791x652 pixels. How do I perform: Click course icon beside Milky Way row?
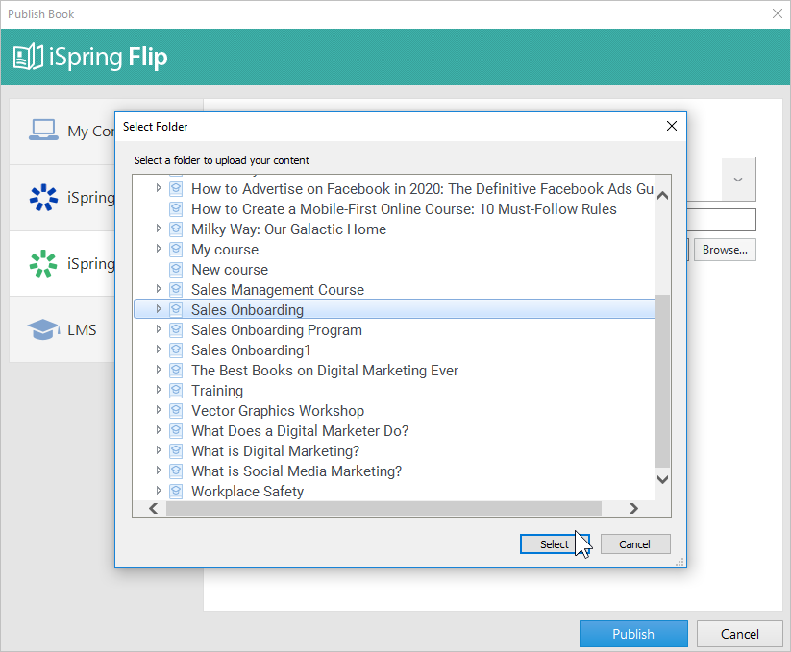tap(176, 229)
